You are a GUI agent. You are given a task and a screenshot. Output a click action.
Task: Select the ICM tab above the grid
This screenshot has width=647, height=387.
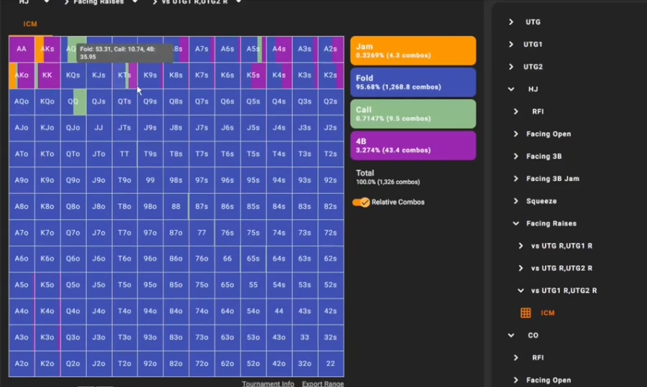point(30,24)
